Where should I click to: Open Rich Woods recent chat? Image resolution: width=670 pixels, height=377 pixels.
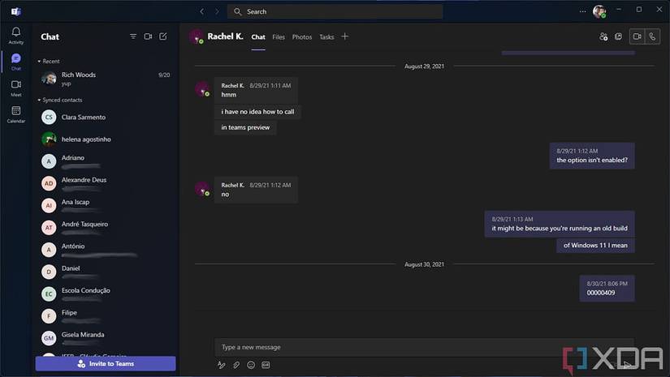(106, 79)
